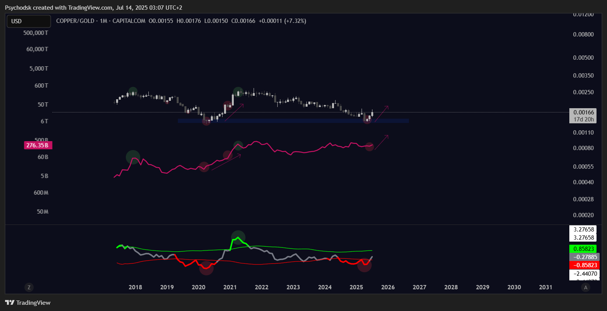607x311 pixels.
Task: Click the 600M left scale label
Action: (41, 193)
